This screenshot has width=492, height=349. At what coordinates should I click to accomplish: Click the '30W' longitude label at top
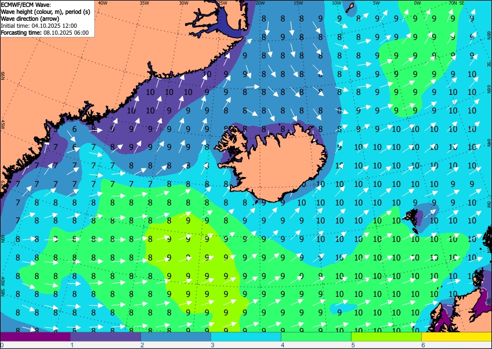[183, 3]
